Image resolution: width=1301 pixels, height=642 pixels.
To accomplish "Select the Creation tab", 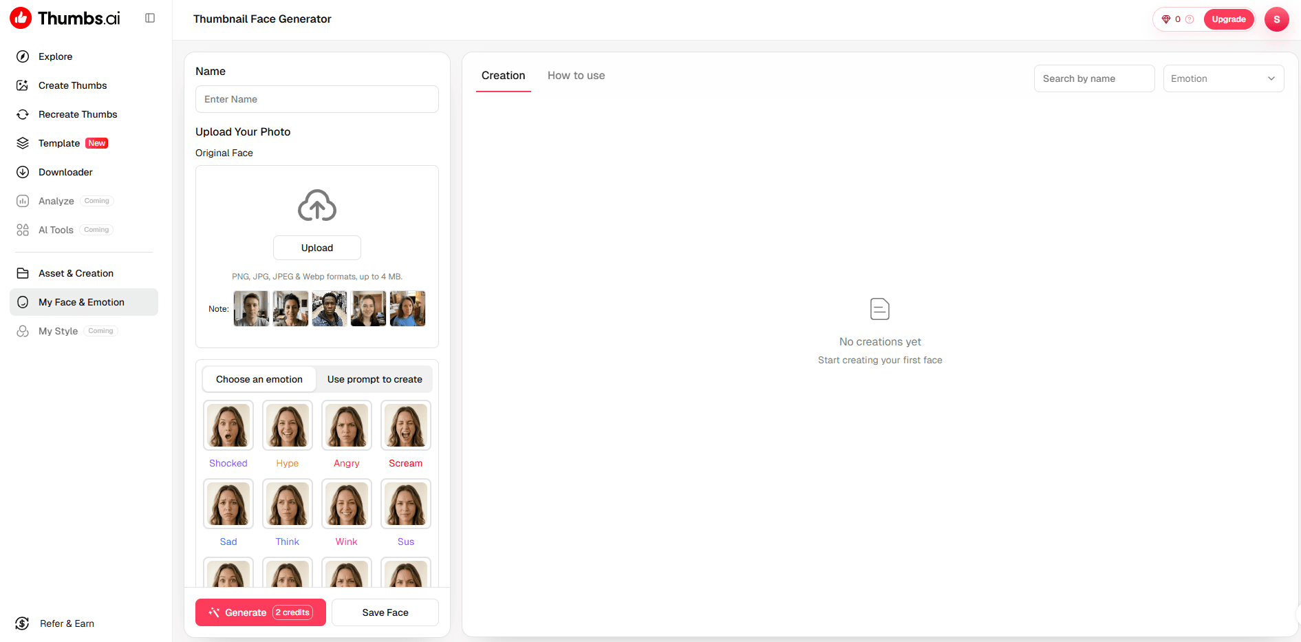I will (504, 76).
